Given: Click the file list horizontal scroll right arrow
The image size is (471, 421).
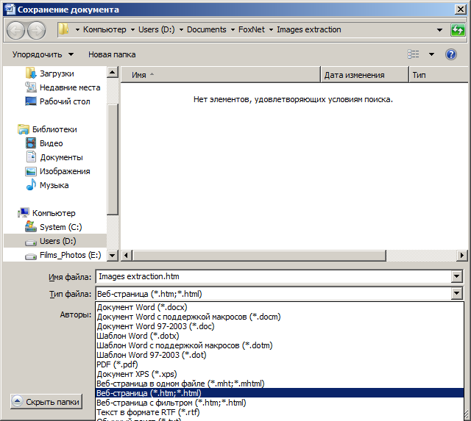Looking at the screenshot, I should tap(462, 256).
